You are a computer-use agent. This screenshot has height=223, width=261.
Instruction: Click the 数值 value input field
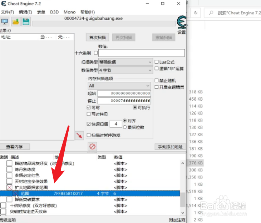pos(142,53)
